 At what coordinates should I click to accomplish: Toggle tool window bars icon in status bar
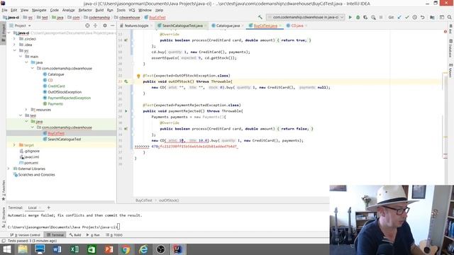[x=4, y=241]
